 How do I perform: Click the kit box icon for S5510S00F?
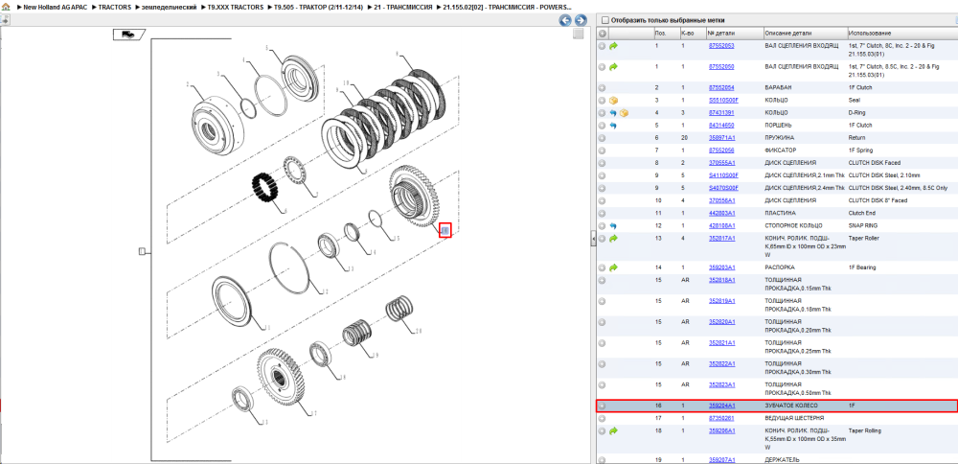[x=613, y=101]
